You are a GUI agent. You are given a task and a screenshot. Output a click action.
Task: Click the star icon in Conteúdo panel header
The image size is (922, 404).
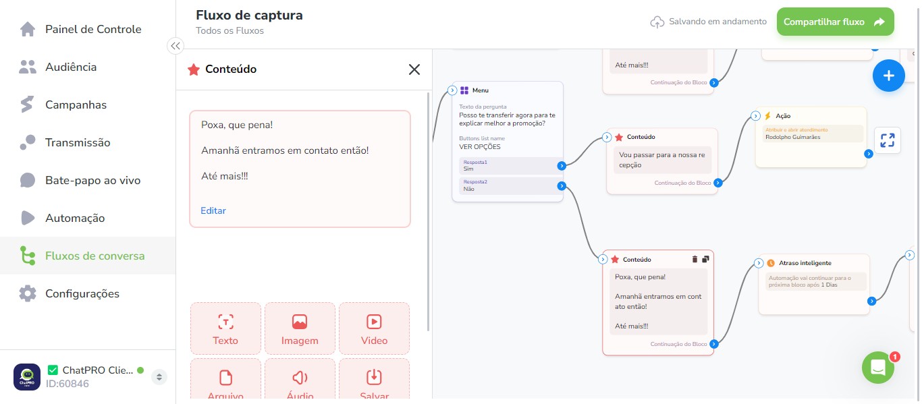click(x=194, y=69)
